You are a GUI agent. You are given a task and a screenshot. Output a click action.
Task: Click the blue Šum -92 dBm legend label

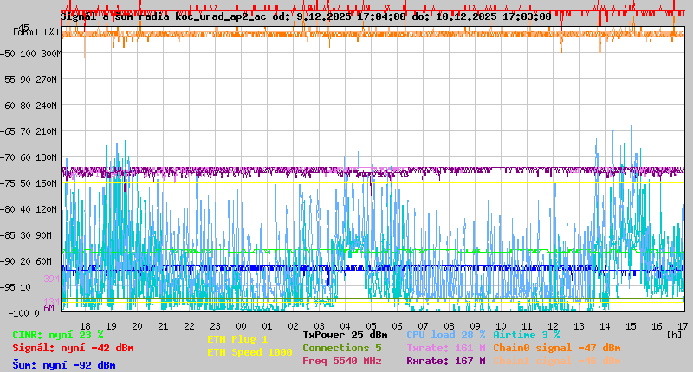(64, 365)
